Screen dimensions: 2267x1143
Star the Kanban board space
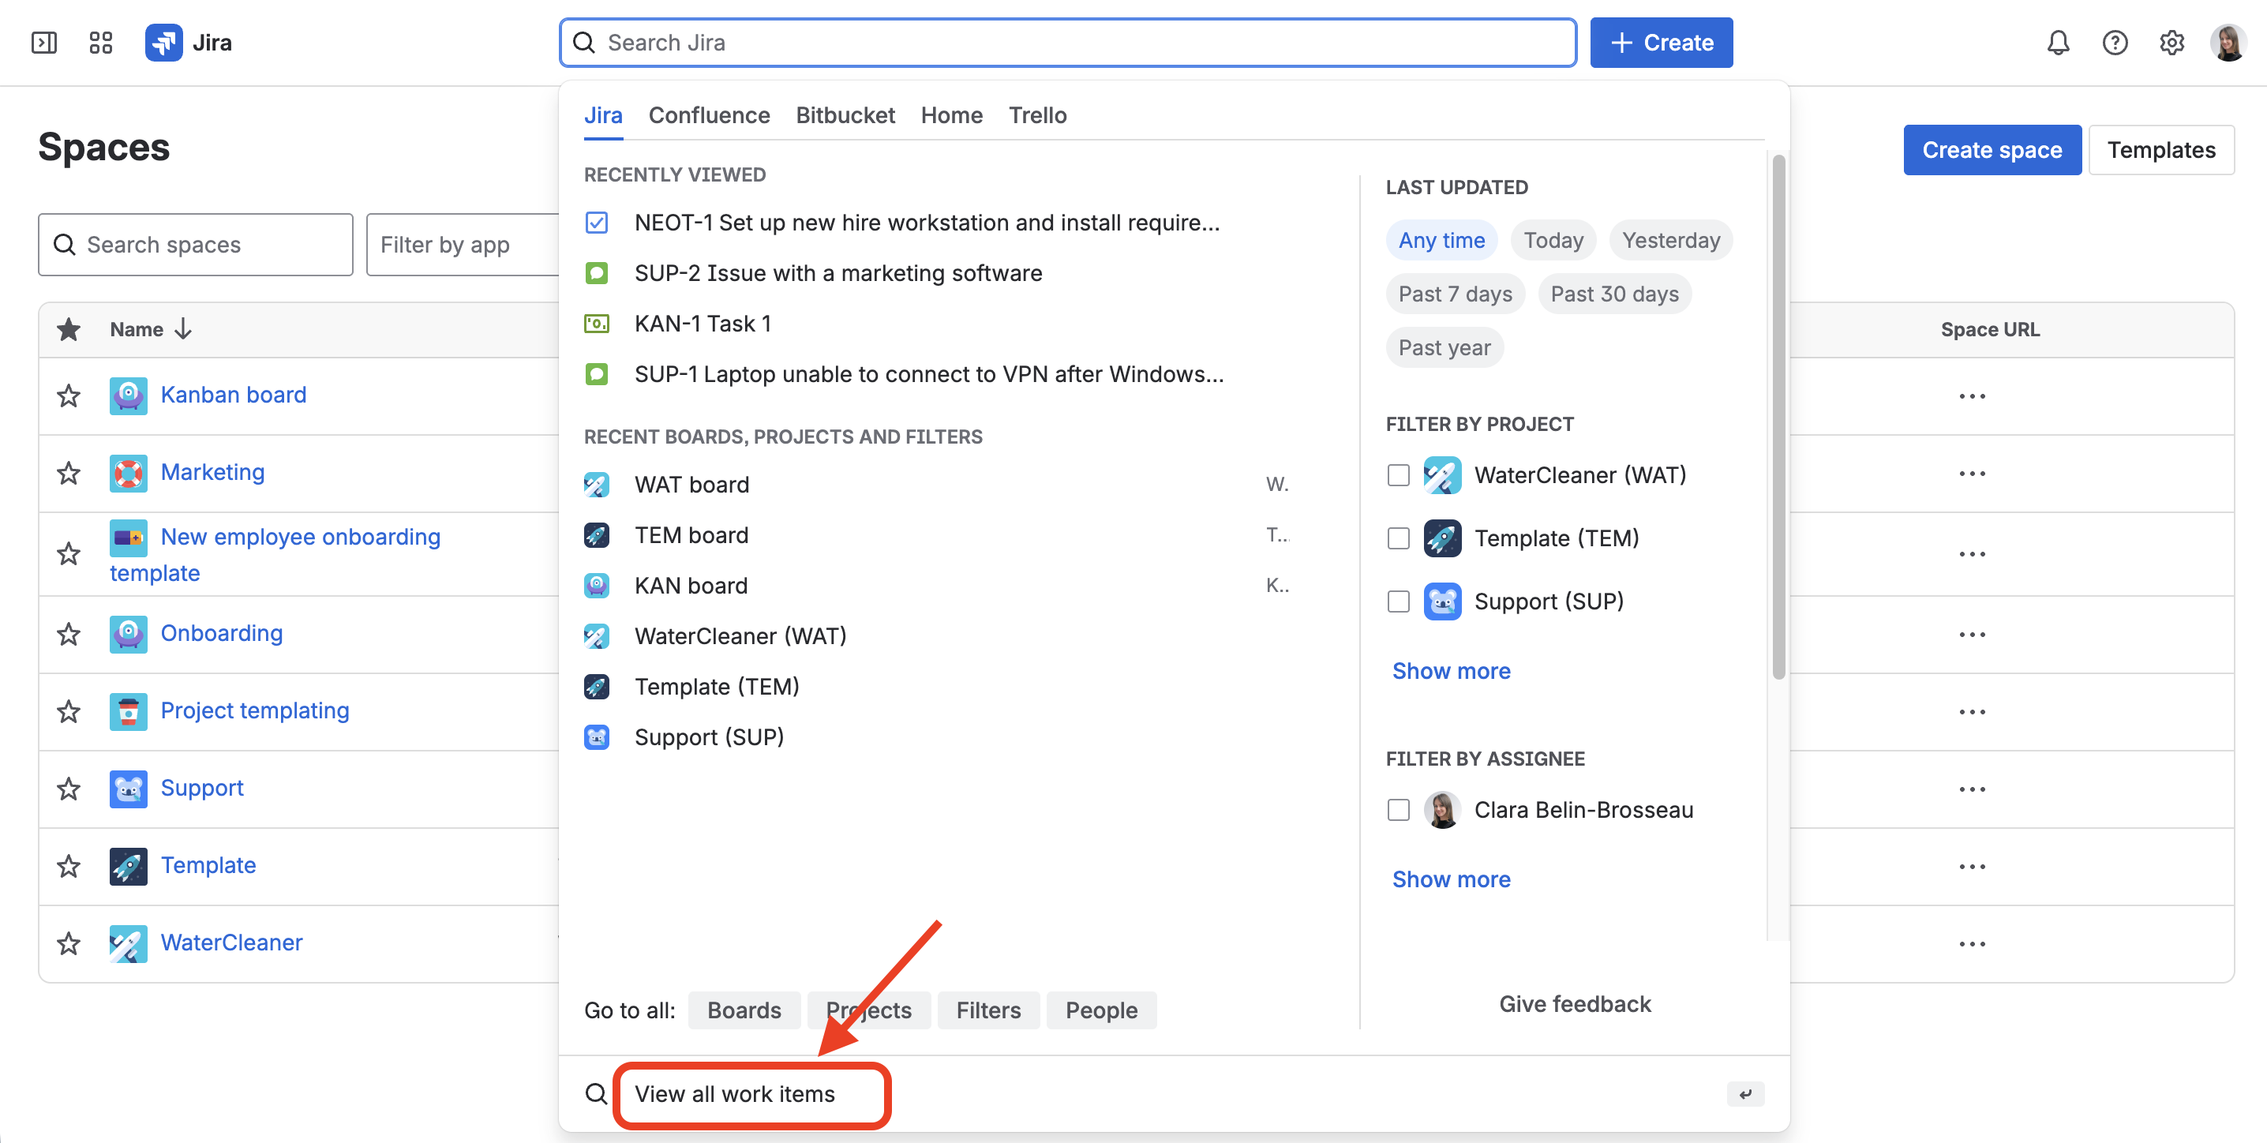coord(69,396)
